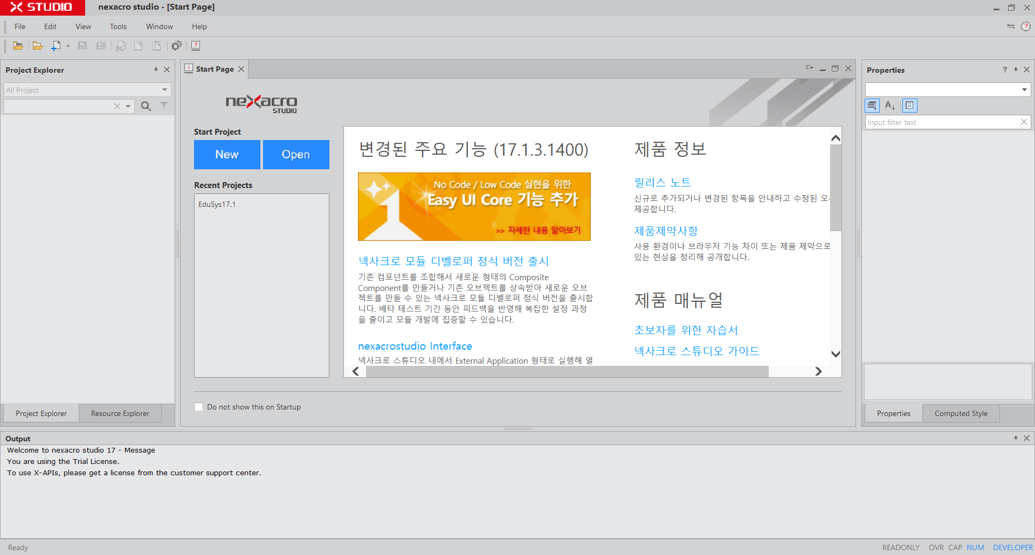Close the Project Explorer panel
Screen dimensions: 1035x555
click(x=167, y=70)
